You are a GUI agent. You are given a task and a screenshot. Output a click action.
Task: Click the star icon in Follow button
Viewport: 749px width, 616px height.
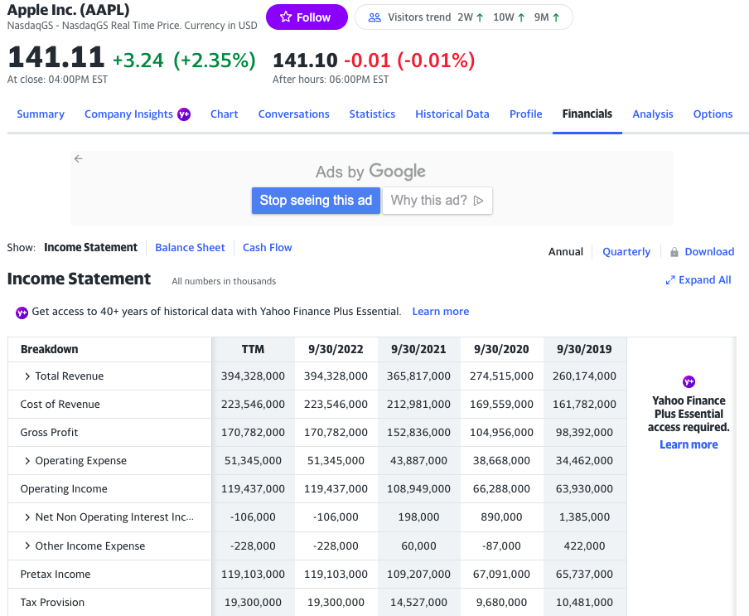(286, 17)
